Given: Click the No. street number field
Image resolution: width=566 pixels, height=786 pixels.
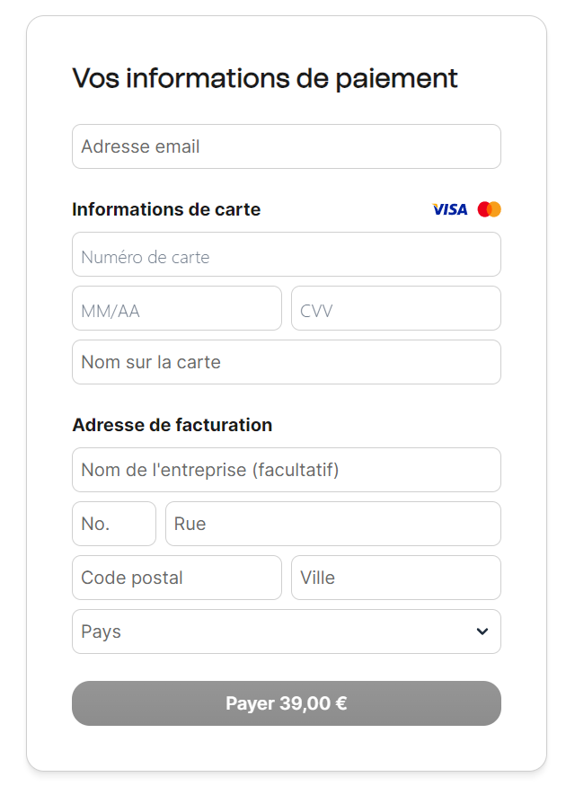Looking at the screenshot, I should pos(113,524).
